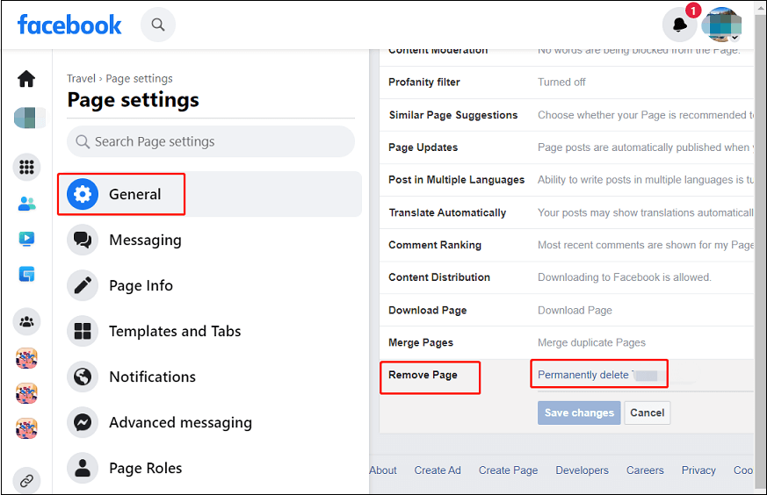This screenshot has width=767, height=495.
Task: Click the Cancel button
Action: click(647, 412)
